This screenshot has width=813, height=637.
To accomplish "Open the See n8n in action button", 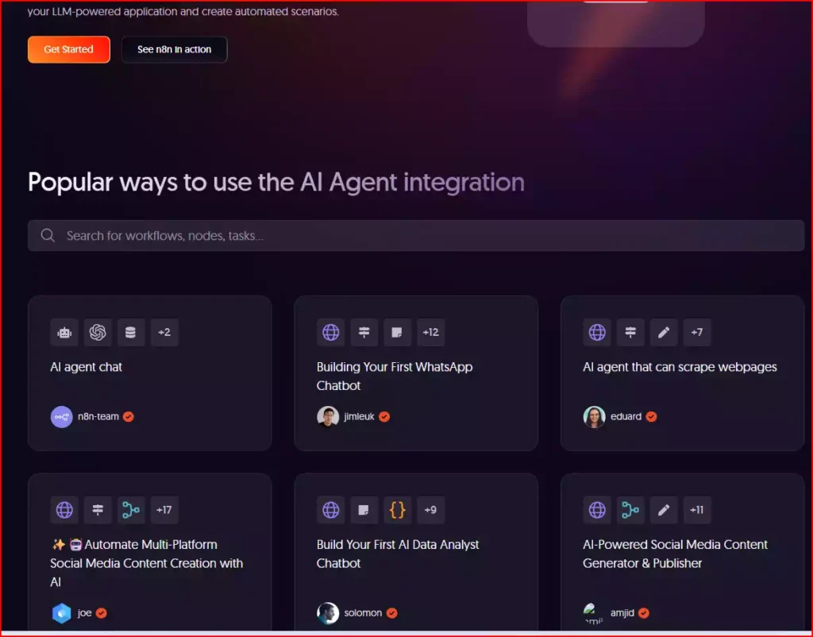I will [174, 49].
